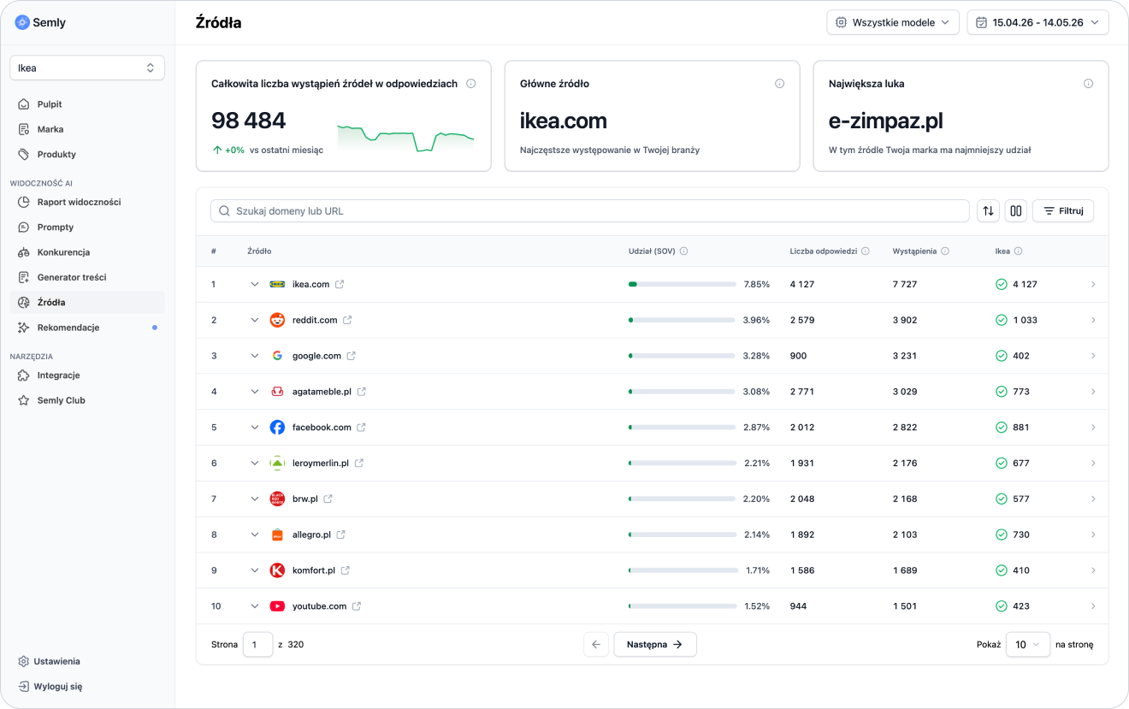Open the Wszystkie modele dropdown

point(893,22)
